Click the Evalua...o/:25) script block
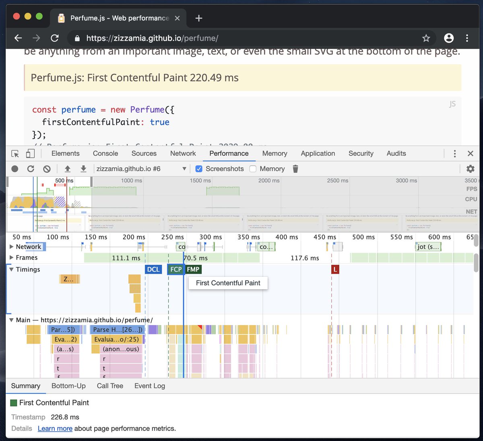The height and width of the screenshot is (441, 483). pyautogui.click(x=118, y=339)
